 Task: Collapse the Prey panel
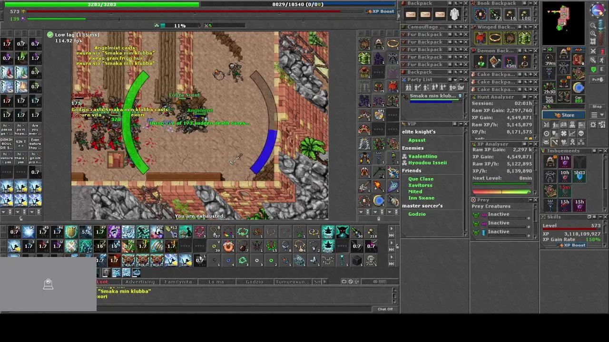530,199
